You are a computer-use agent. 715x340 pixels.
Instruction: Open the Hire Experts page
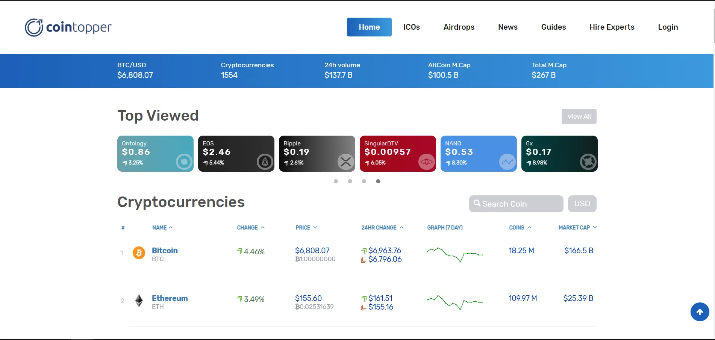click(x=612, y=27)
